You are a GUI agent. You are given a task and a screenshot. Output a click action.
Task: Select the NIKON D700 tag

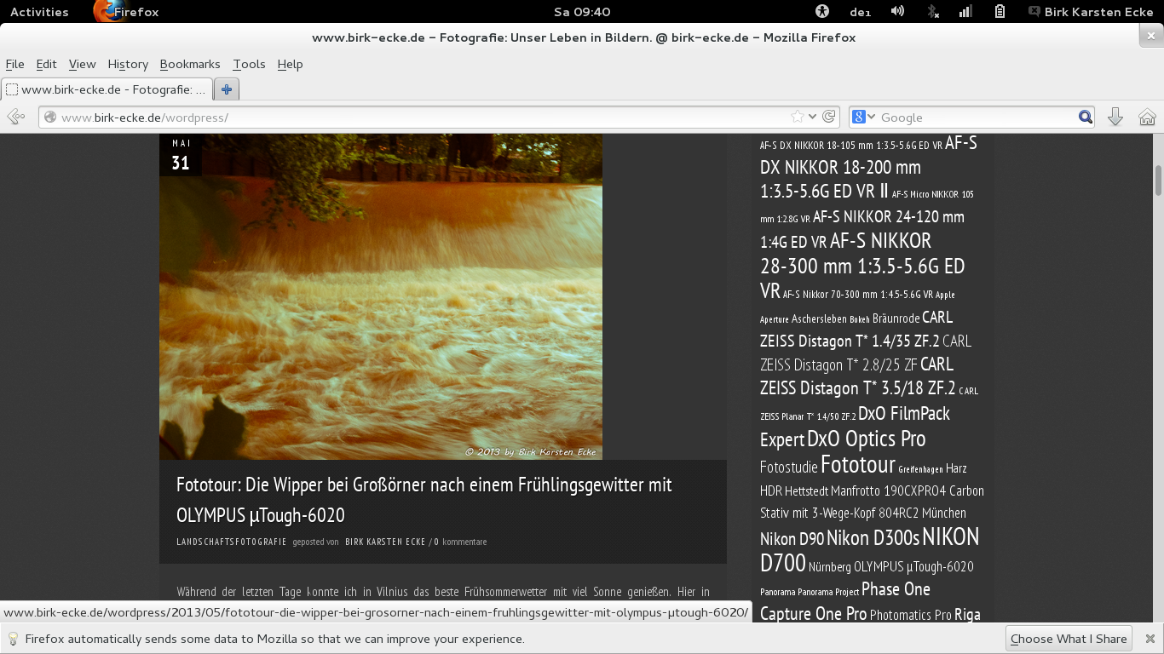point(870,550)
